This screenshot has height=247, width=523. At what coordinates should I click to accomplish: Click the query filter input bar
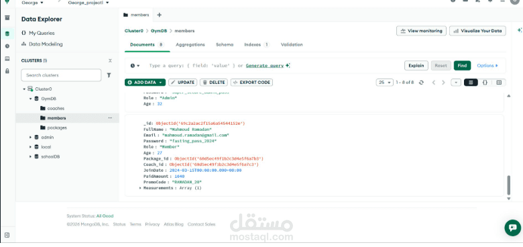pos(274,66)
